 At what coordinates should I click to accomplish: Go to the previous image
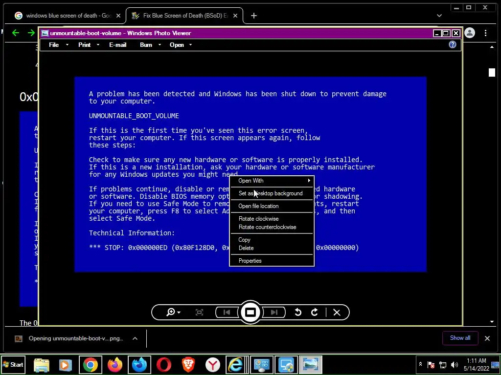(227, 312)
